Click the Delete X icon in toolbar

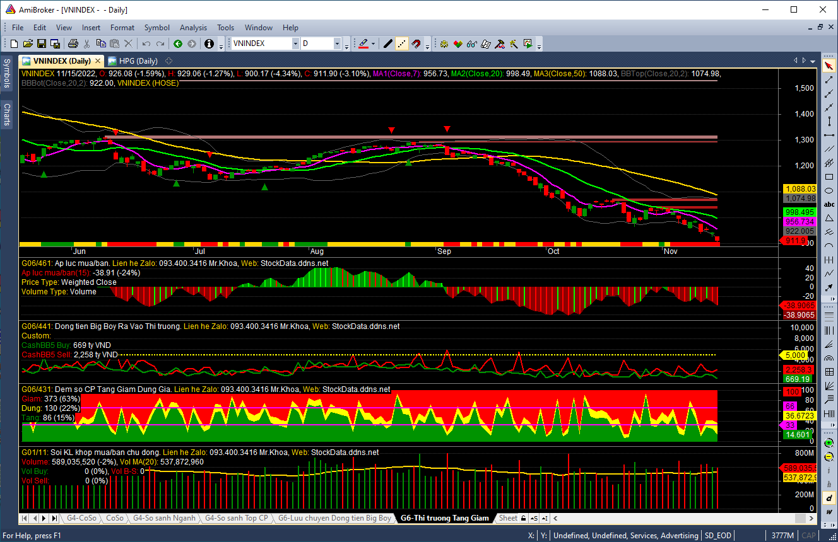tap(129, 43)
